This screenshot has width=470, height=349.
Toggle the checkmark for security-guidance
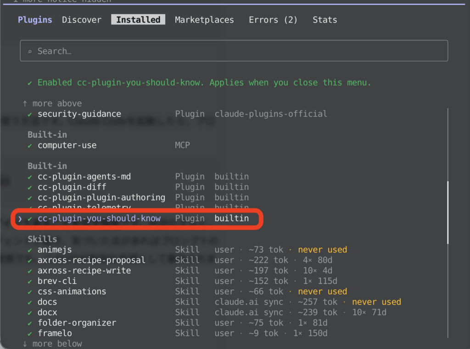(30, 114)
